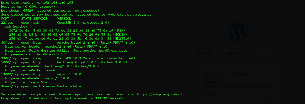Click the Login V14 http-title line
This screenshot has height=104, width=305.
[25, 82]
